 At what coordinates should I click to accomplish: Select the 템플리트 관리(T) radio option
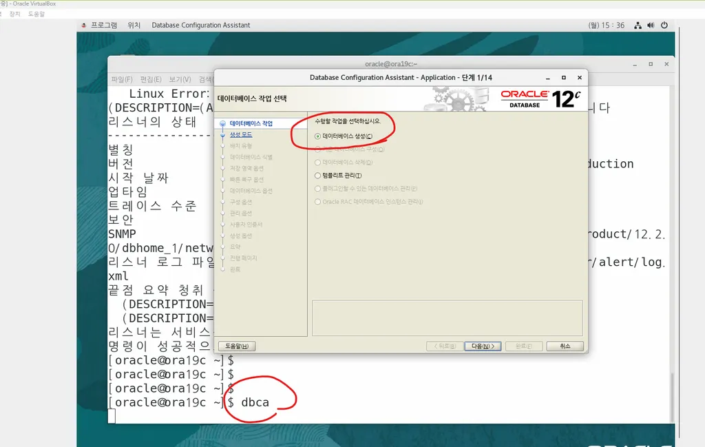pos(317,176)
